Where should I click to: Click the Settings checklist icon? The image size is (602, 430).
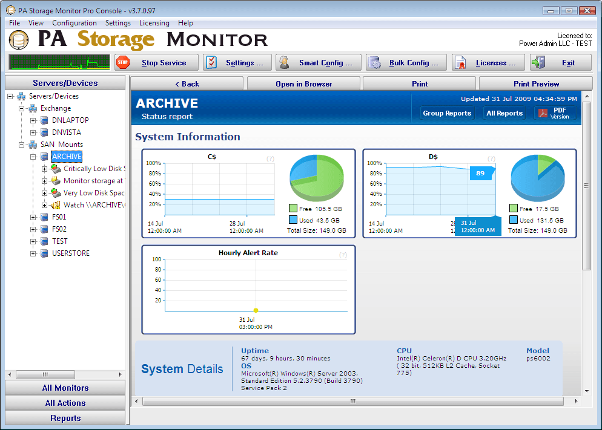[x=211, y=62]
